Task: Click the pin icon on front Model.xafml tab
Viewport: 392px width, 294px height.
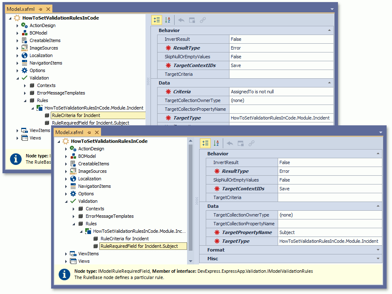Action: (89, 132)
